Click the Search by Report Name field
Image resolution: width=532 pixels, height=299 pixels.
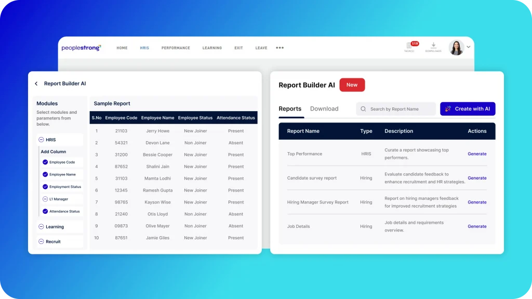(x=400, y=109)
